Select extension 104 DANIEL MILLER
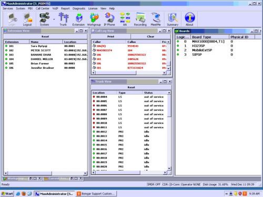 click(45, 59)
